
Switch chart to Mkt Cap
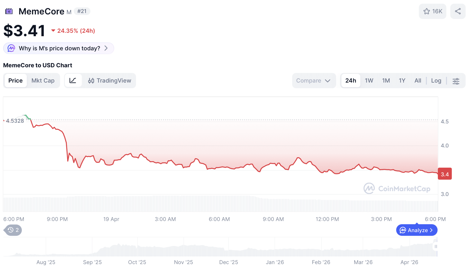(x=43, y=81)
